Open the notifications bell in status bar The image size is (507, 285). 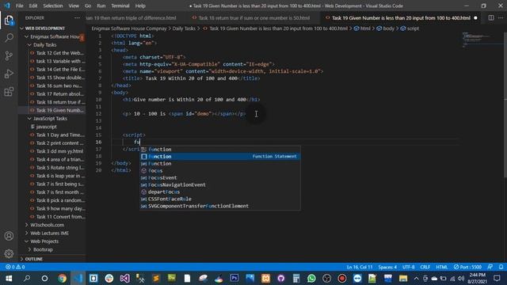click(x=501, y=267)
